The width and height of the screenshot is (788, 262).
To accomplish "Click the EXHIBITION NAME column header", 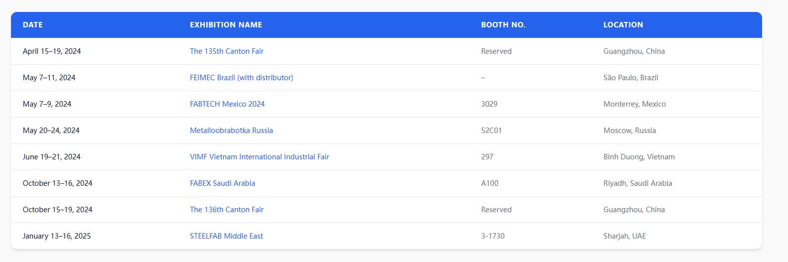I will tap(226, 25).
